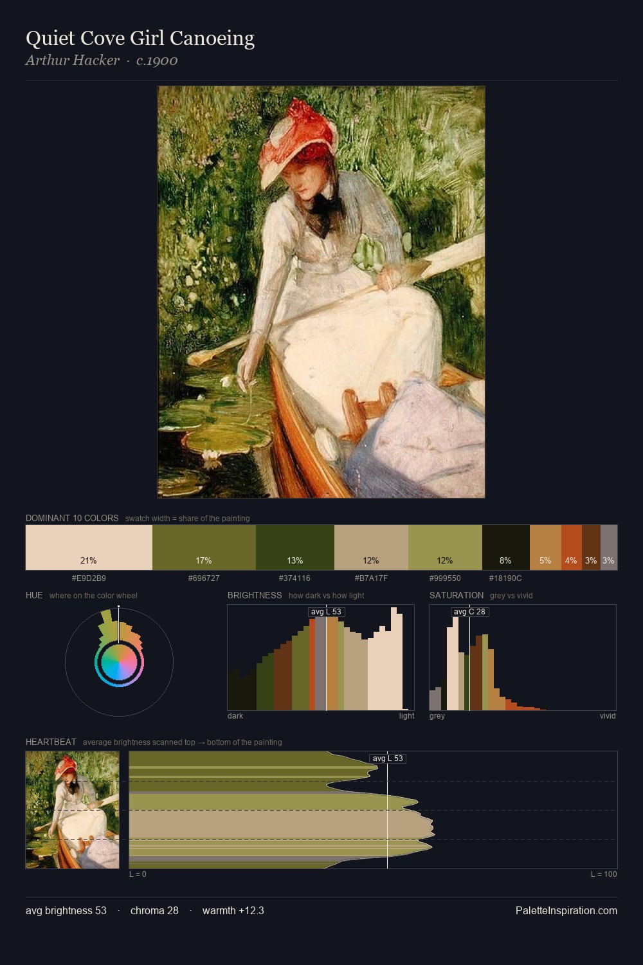Click the 'BRIGHTNESS' section heading

pyautogui.click(x=255, y=595)
